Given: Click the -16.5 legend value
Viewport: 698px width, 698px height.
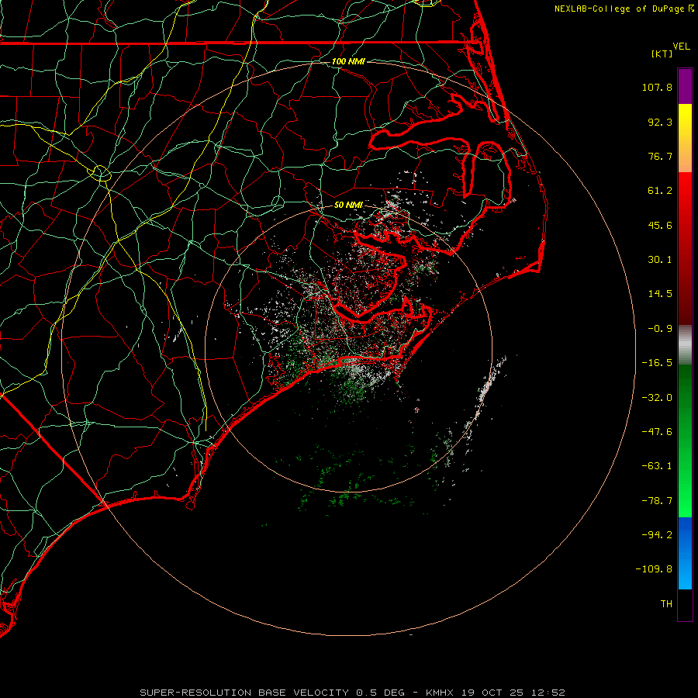Looking at the screenshot, I should point(657,363).
